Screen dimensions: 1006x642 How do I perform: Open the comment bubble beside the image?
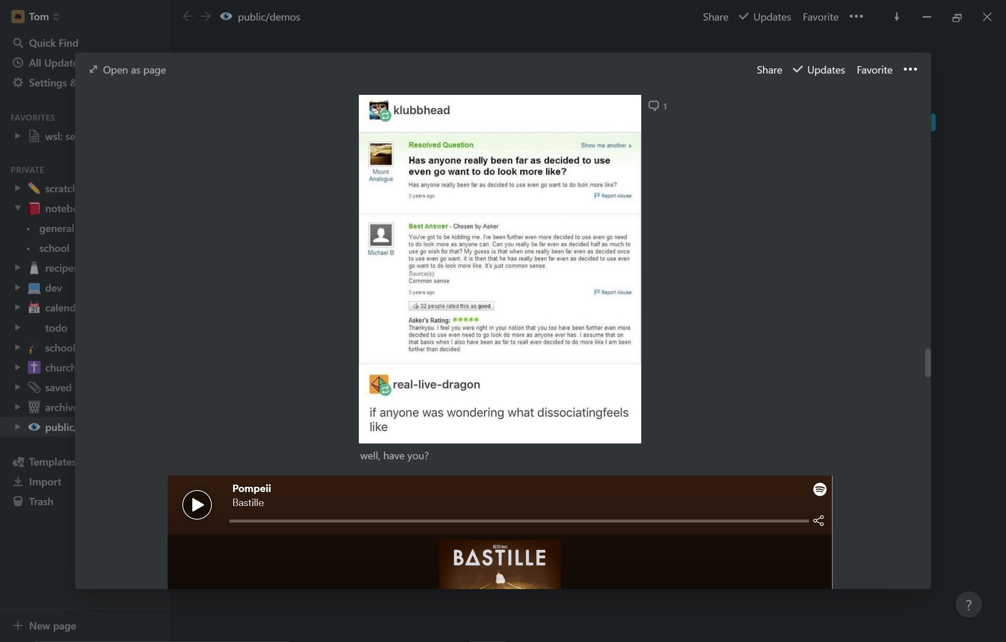(x=657, y=106)
